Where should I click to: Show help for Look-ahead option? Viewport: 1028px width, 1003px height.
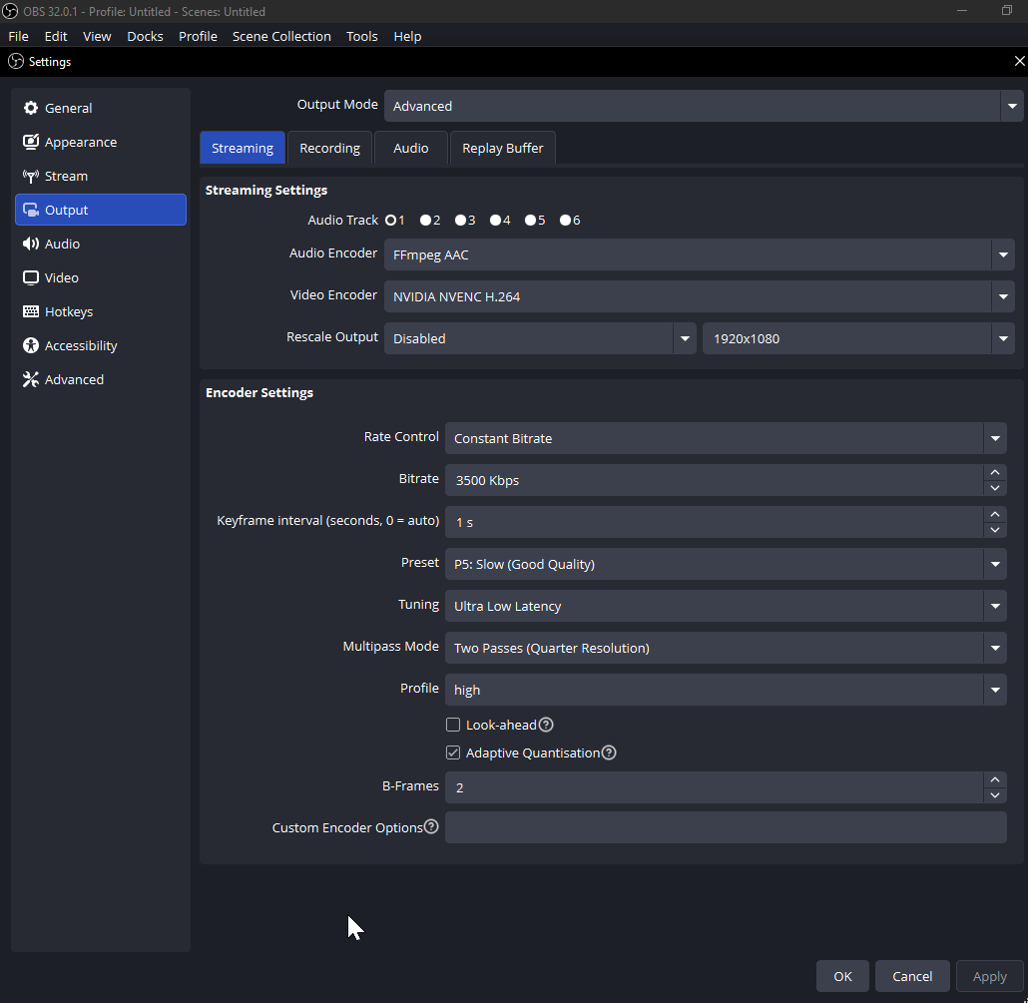(x=546, y=725)
